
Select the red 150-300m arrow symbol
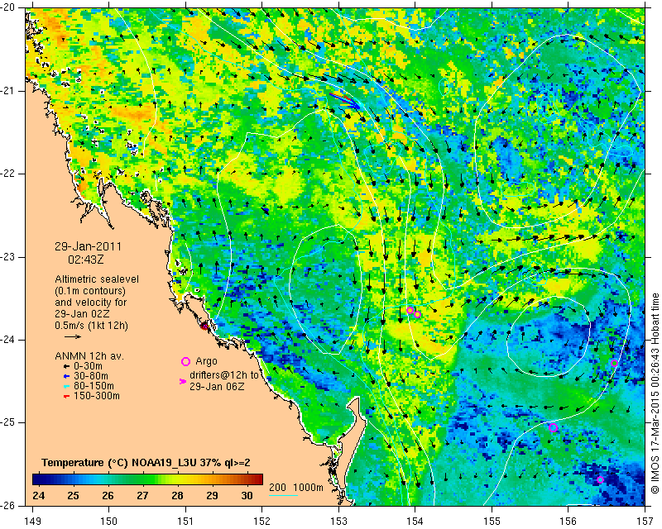pyautogui.click(x=66, y=397)
